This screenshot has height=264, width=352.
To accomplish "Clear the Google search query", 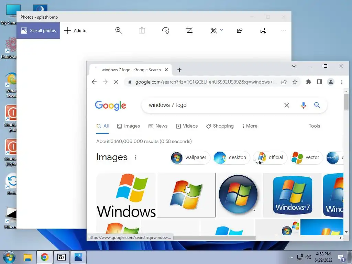I will pyautogui.click(x=287, y=105).
